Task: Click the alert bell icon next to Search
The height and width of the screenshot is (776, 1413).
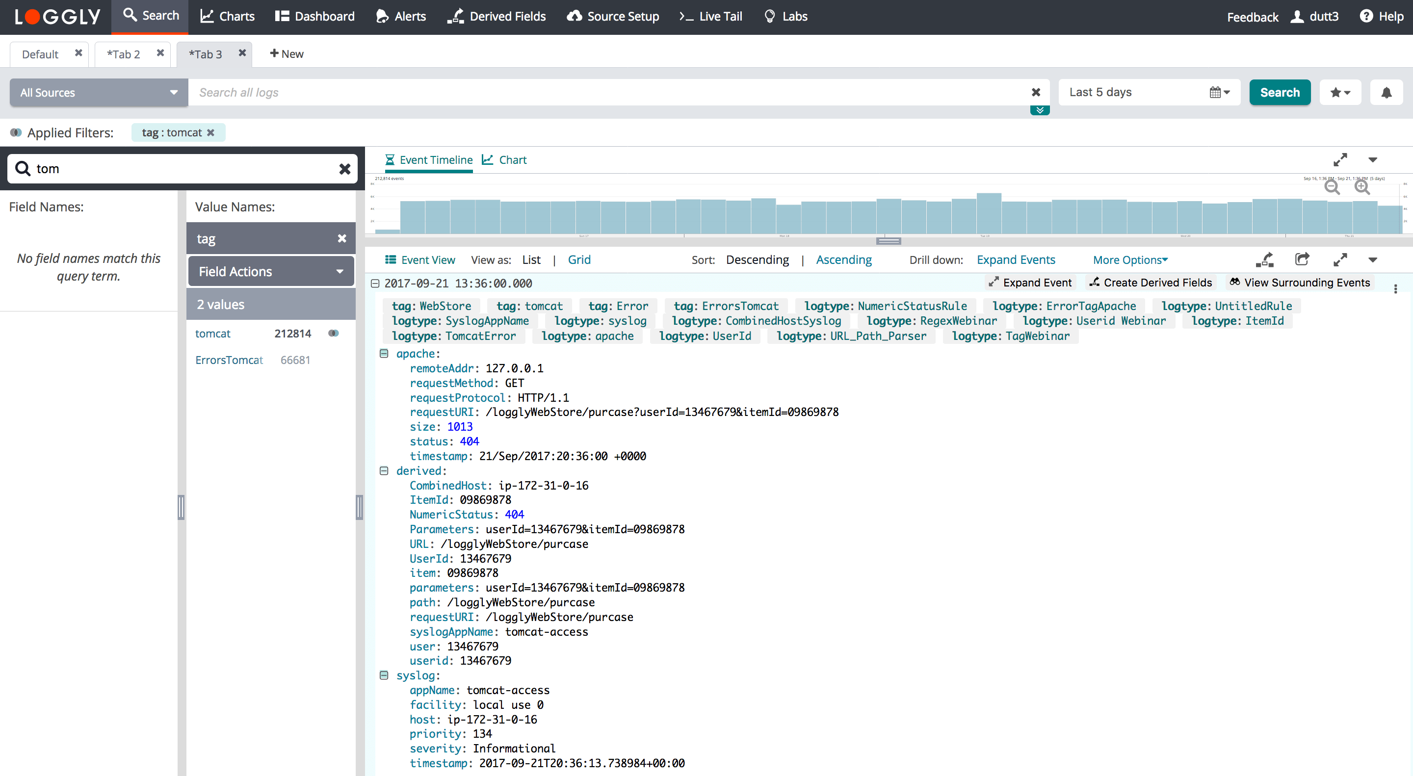Action: tap(1386, 92)
